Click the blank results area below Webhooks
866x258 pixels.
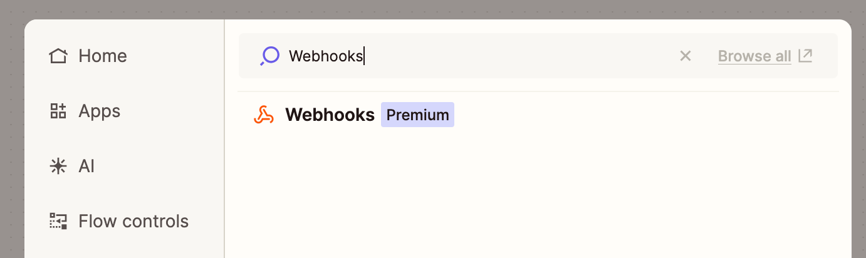(533, 194)
